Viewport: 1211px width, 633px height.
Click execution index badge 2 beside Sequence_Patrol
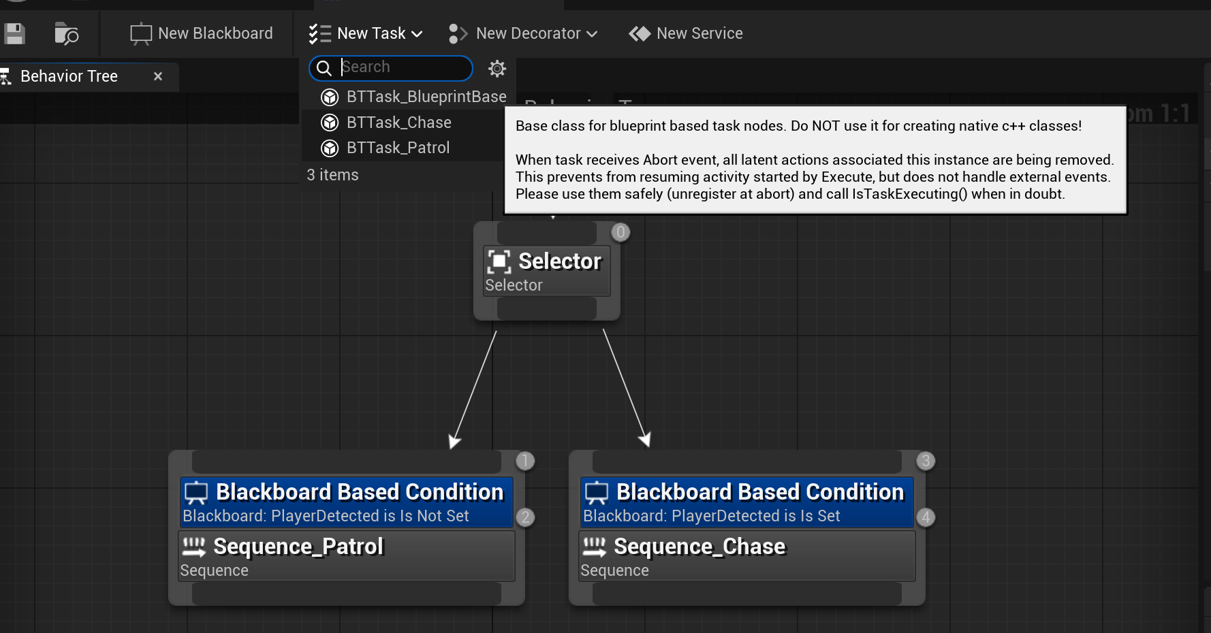coord(525,517)
